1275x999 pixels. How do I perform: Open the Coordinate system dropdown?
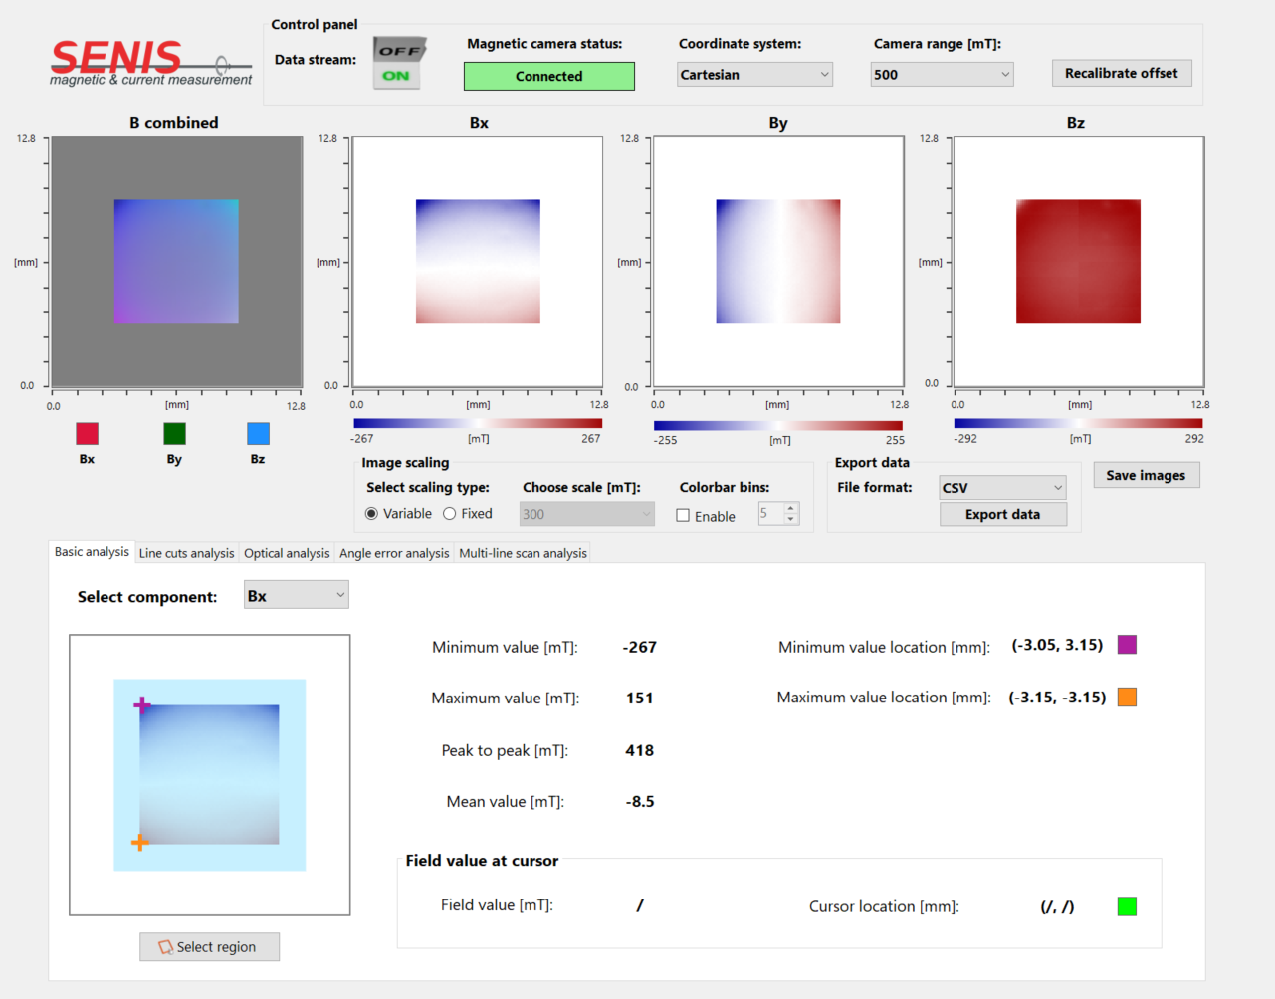point(754,75)
